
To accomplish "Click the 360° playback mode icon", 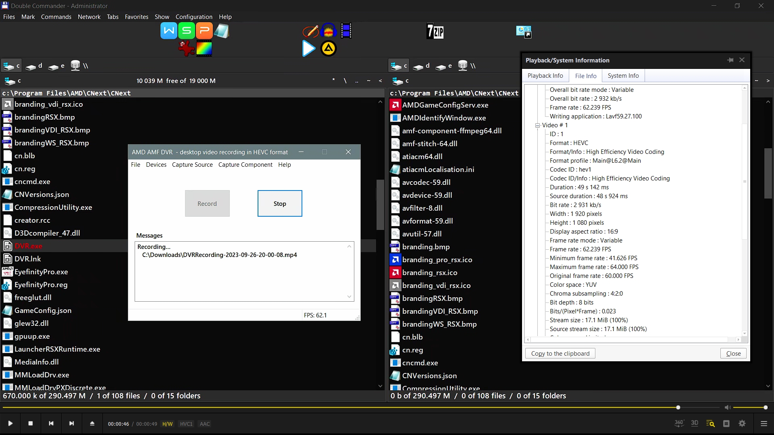I will [x=679, y=423].
